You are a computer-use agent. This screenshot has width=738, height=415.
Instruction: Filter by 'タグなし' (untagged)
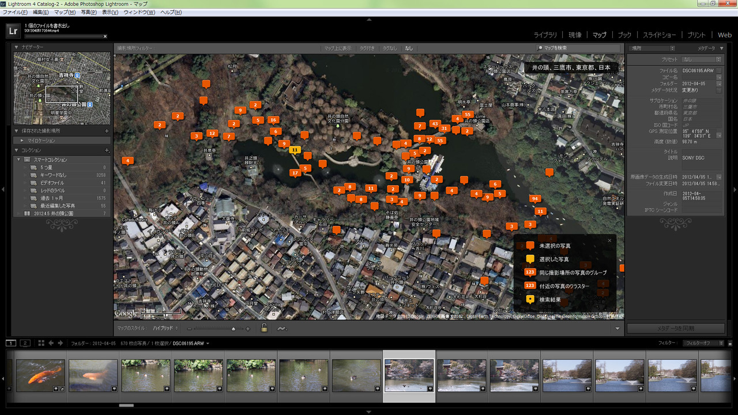click(x=390, y=48)
